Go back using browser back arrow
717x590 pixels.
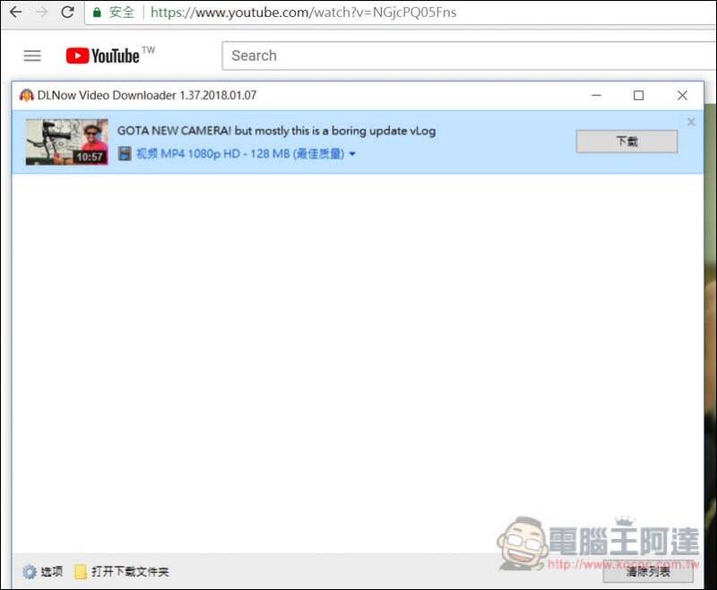[x=15, y=13]
